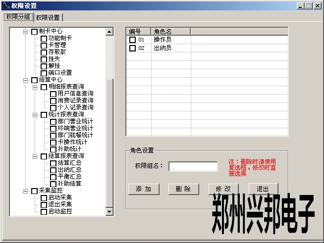
Task: Collapse the 采集监控 tree node
Action: click(25, 191)
